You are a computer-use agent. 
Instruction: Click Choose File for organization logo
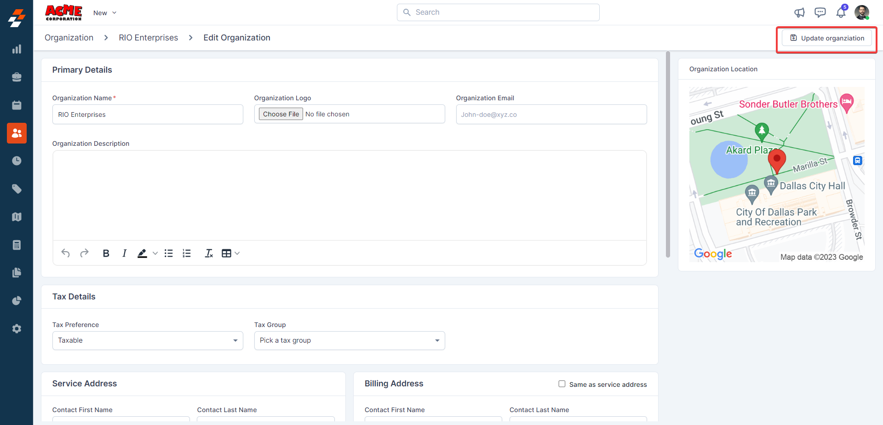281,114
